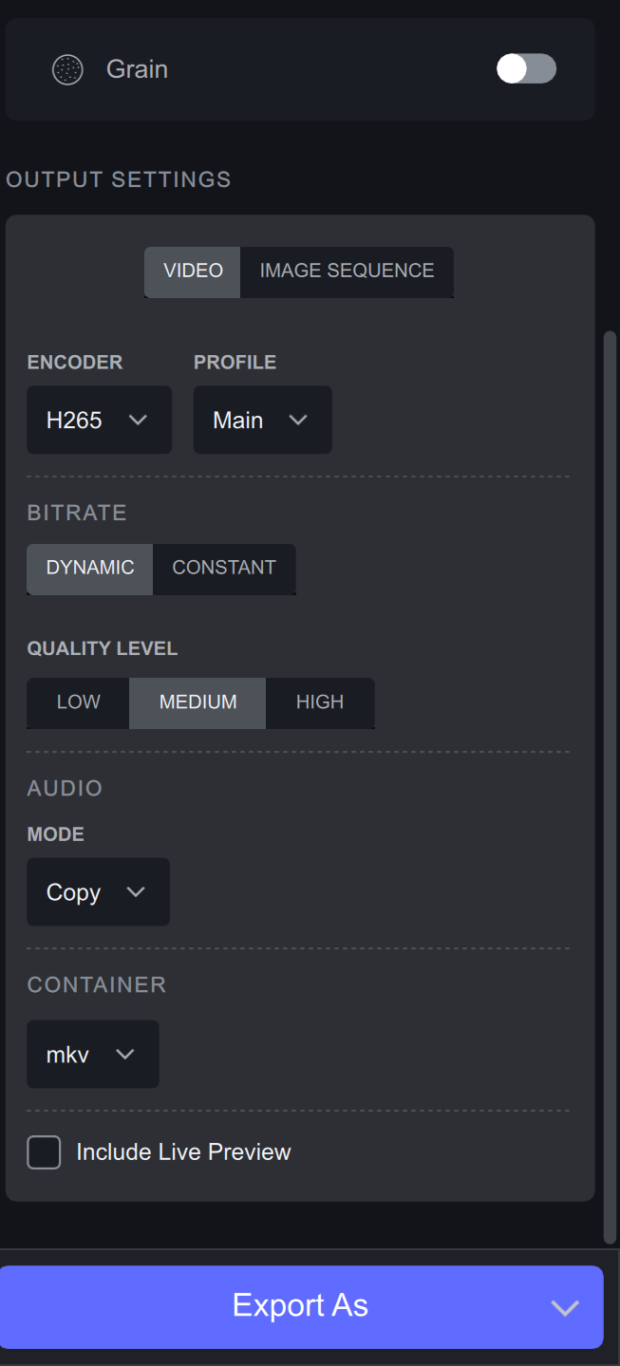This screenshot has width=620, height=1366.
Task: Click the Grain film-grain icon
Action: 67,69
